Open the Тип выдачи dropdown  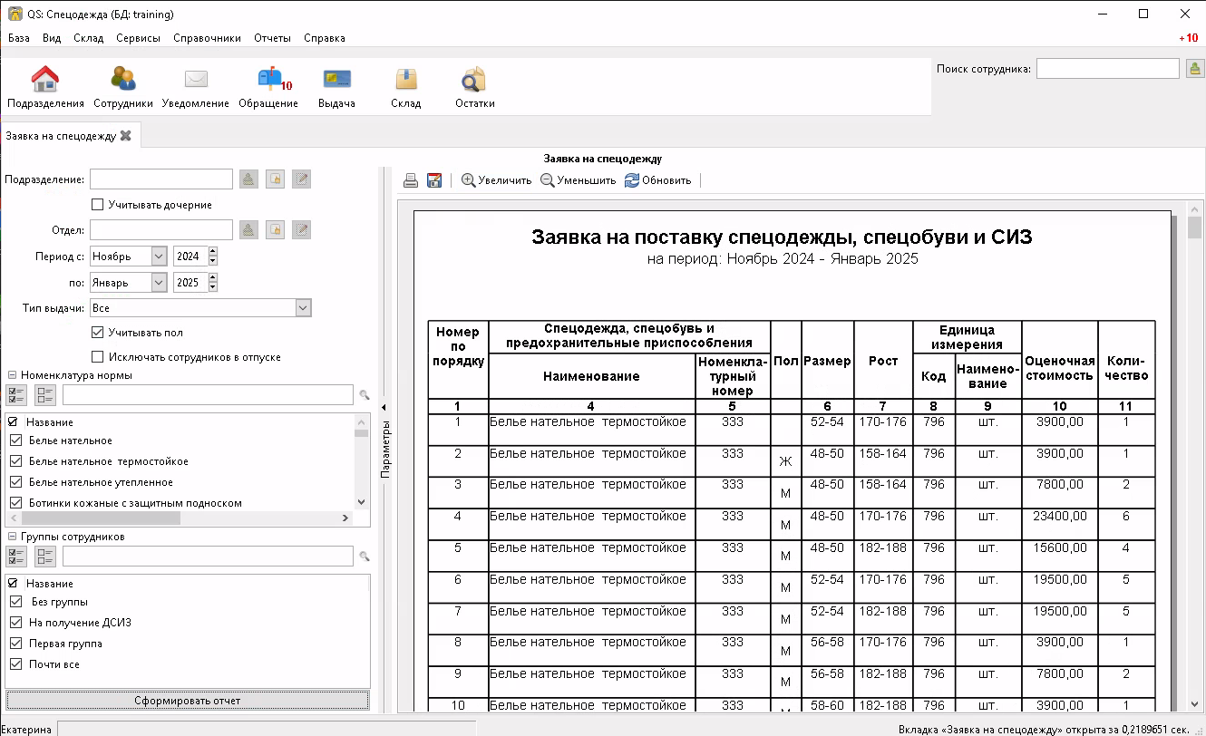(x=303, y=308)
